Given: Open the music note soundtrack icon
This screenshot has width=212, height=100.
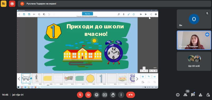Looking at the screenshot, I should (x=118, y=14).
